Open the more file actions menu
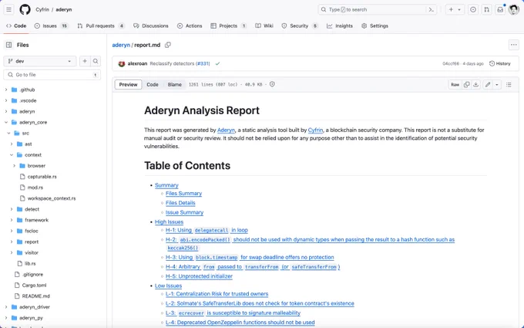The width and height of the screenshot is (524, 328). pos(514,45)
